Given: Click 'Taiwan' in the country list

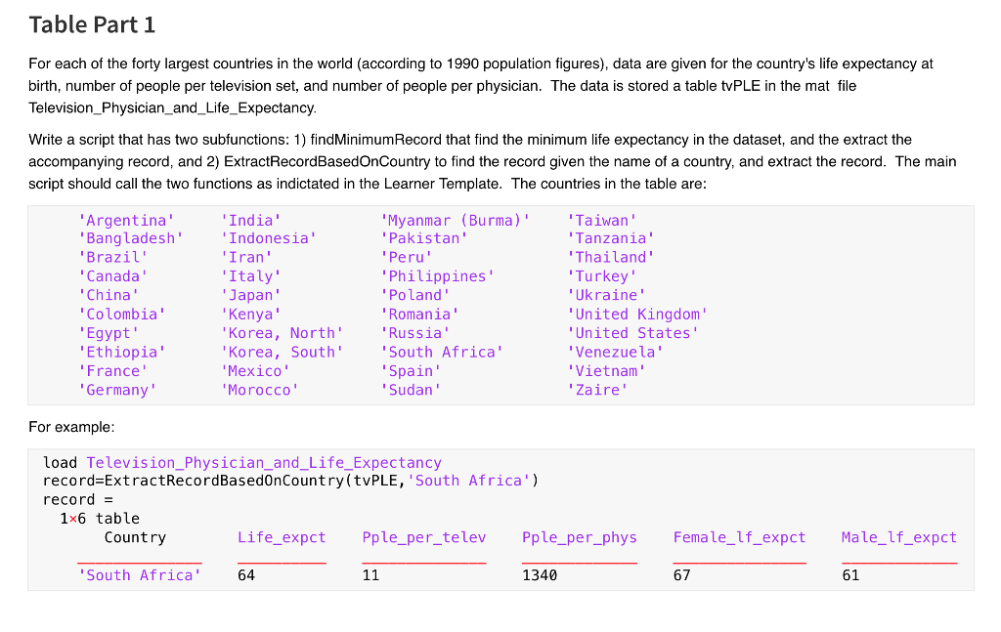Looking at the screenshot, I should click(601, 220).
